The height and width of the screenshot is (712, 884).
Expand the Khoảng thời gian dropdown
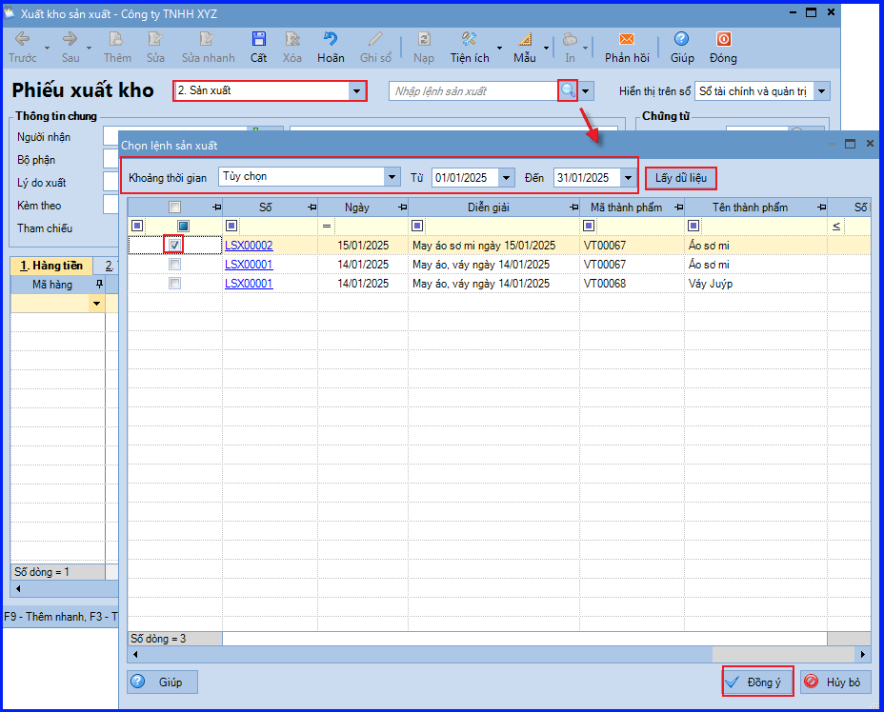coord(392,177)
